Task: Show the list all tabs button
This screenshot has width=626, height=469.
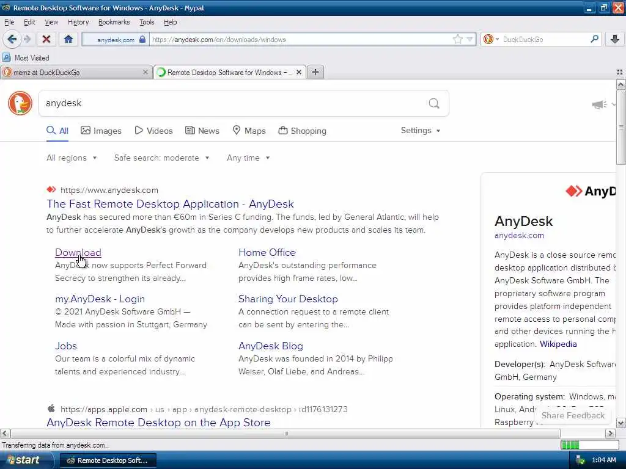Action: click(620, 72)
